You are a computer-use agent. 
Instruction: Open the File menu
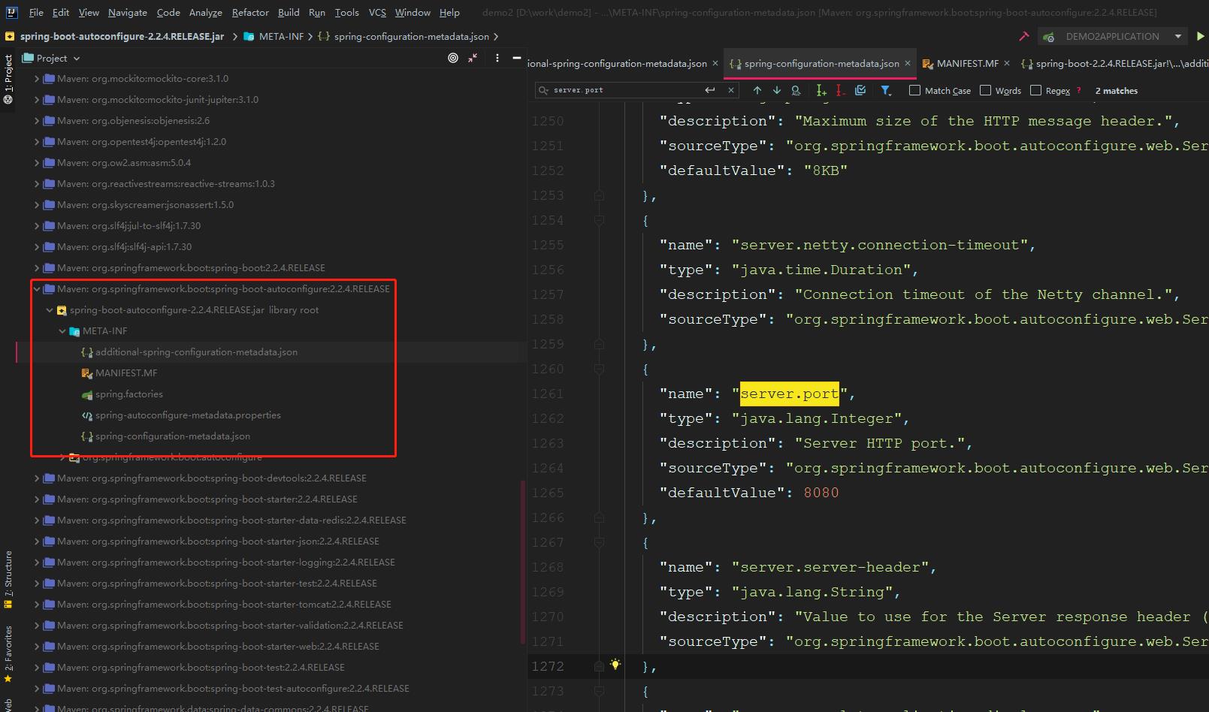(36, 12)
